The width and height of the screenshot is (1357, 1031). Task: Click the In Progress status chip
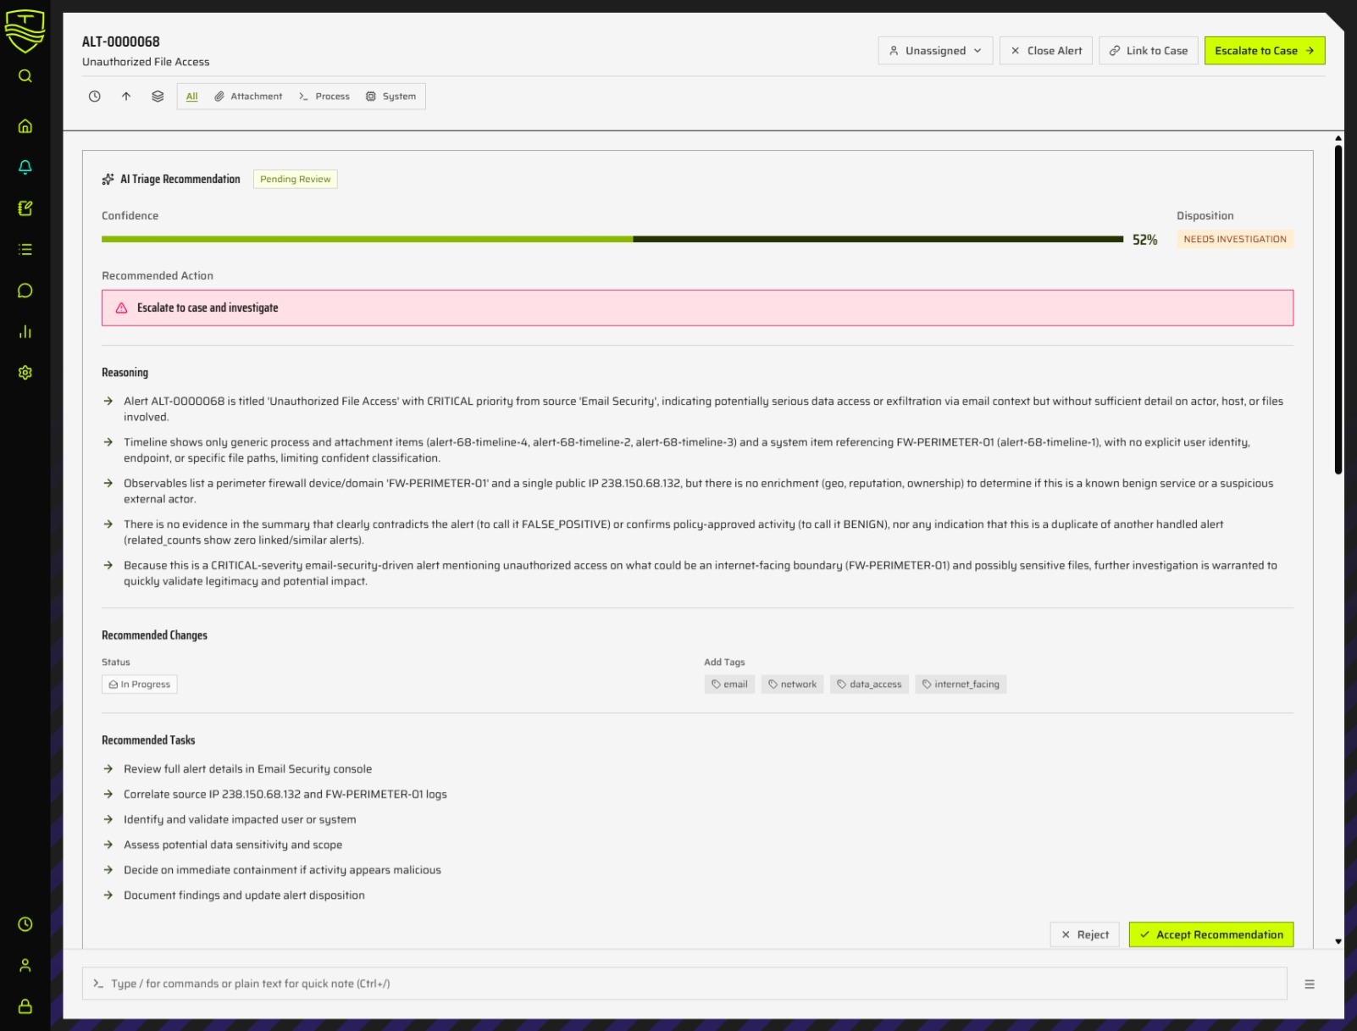pos(140,685)
